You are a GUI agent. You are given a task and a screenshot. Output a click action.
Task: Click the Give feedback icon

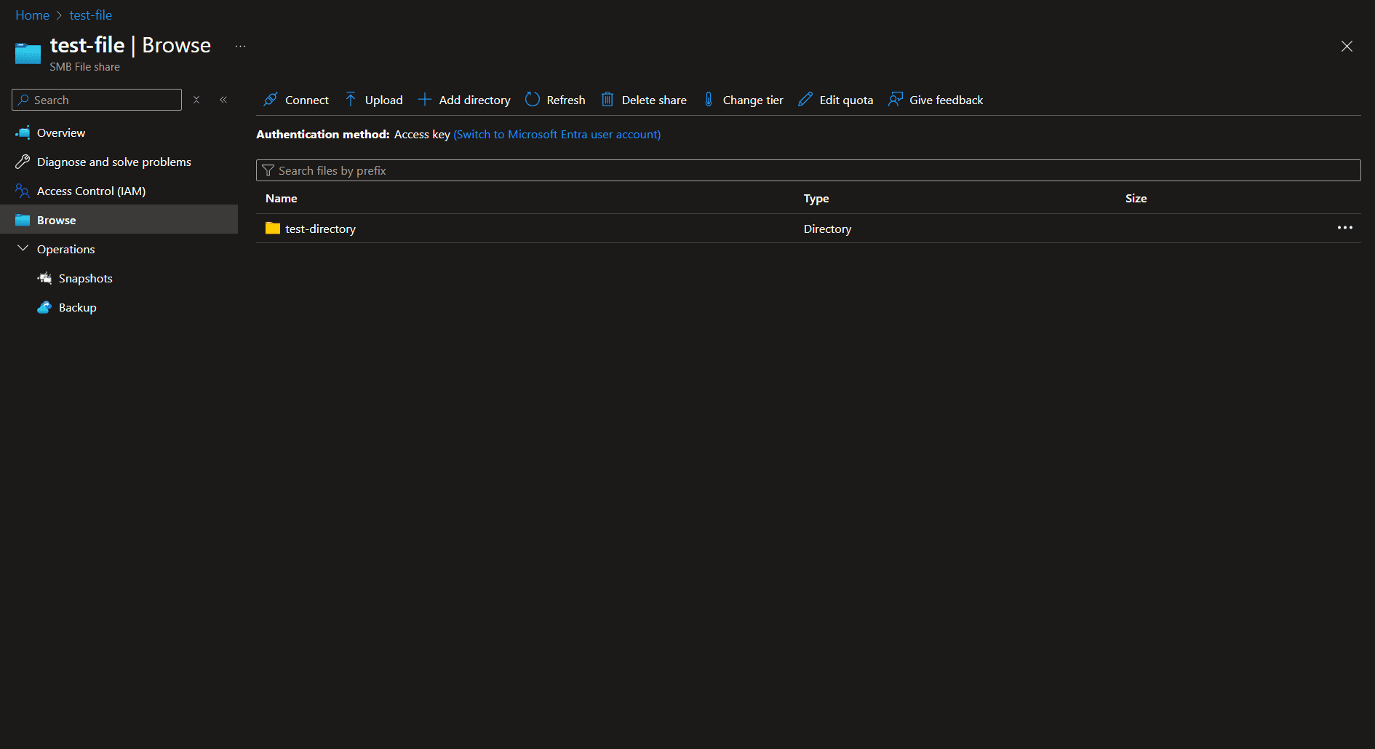point(896,100)
